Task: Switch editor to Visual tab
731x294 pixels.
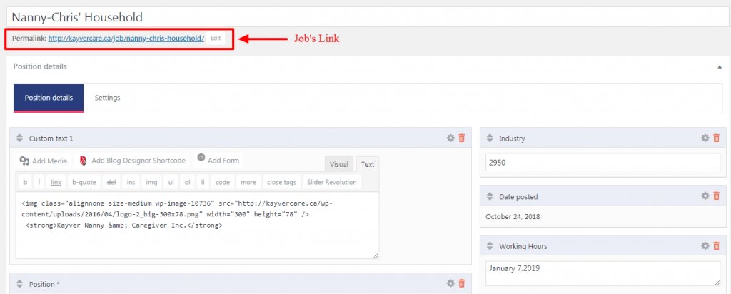Action: 339,164
